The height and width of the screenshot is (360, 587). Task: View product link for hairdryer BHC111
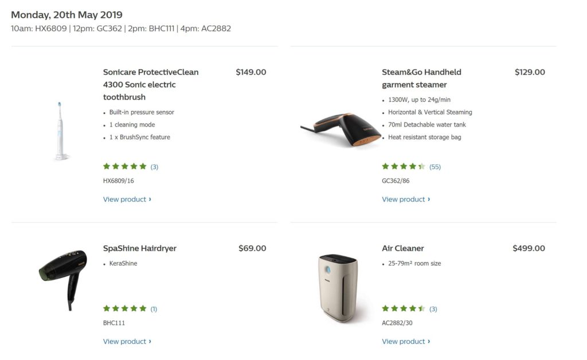point(127,341)
